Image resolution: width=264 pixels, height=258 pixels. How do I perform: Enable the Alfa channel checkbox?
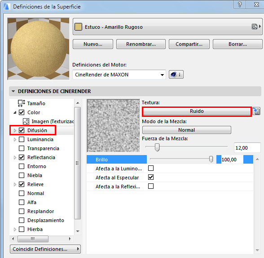click(x=22, y=202)
